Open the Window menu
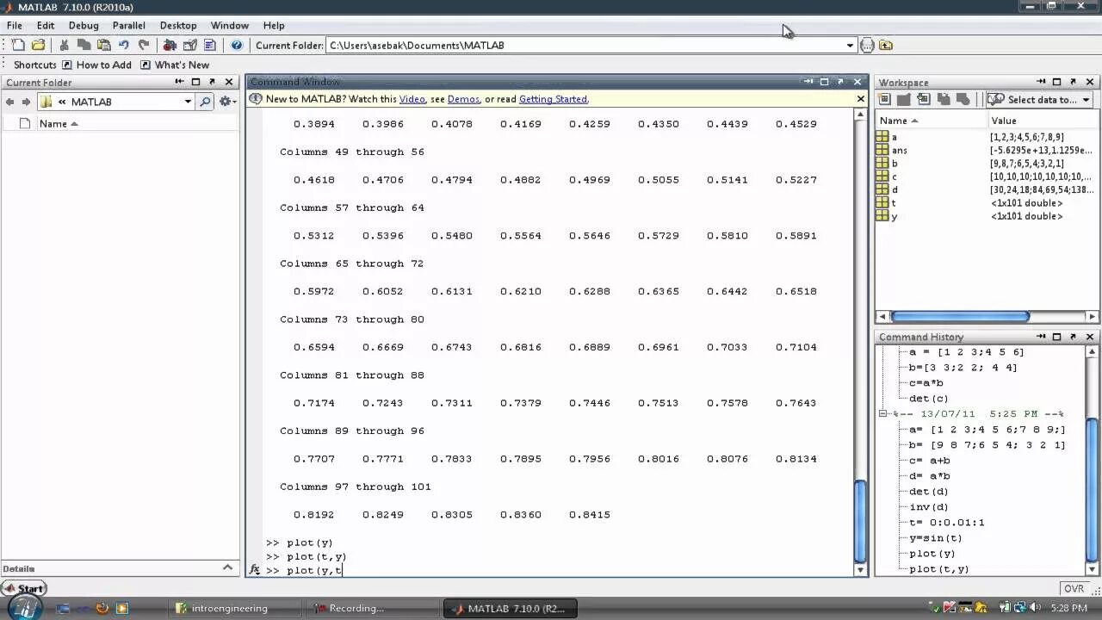The image size is (1102, 620). point(230,25)
